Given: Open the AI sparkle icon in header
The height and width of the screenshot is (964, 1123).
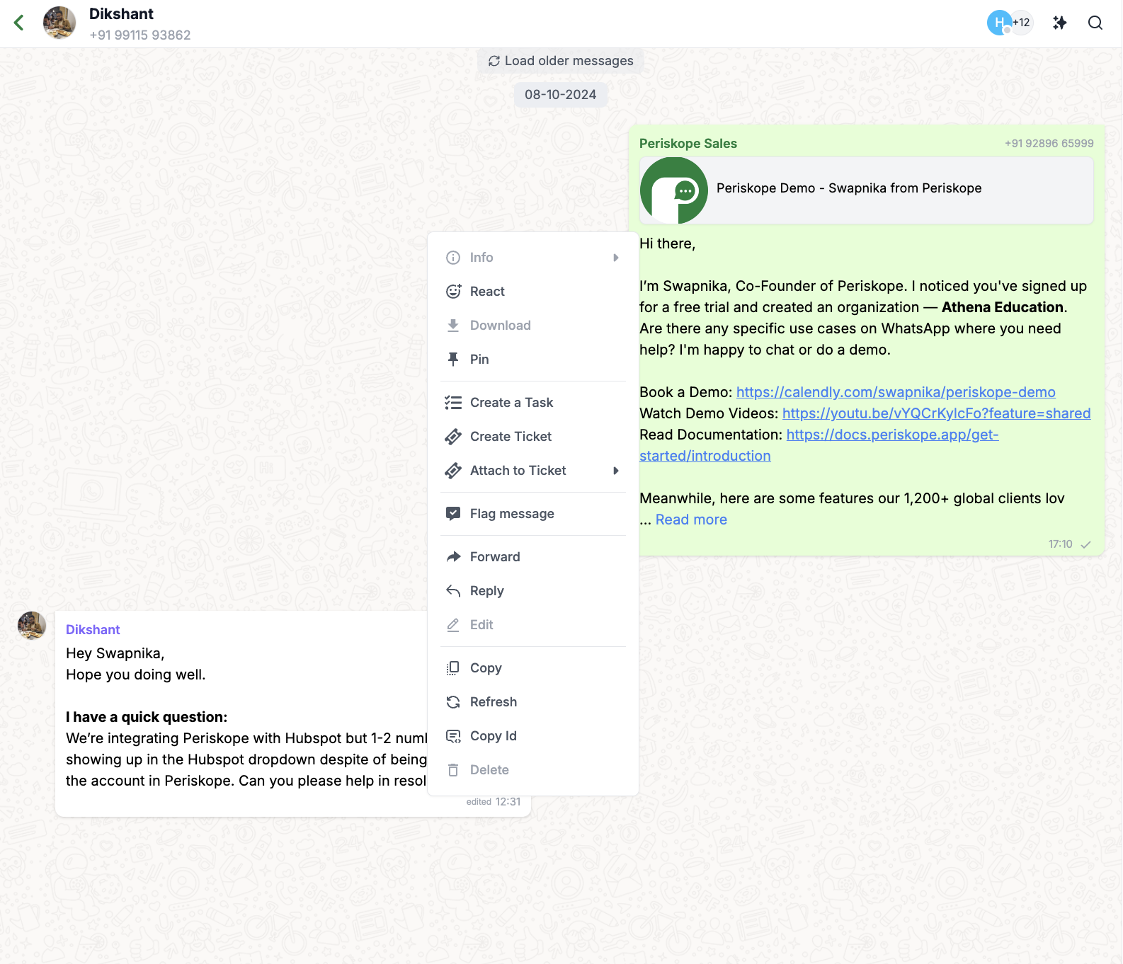Looking at the screenshot, I should (1059, 23).
